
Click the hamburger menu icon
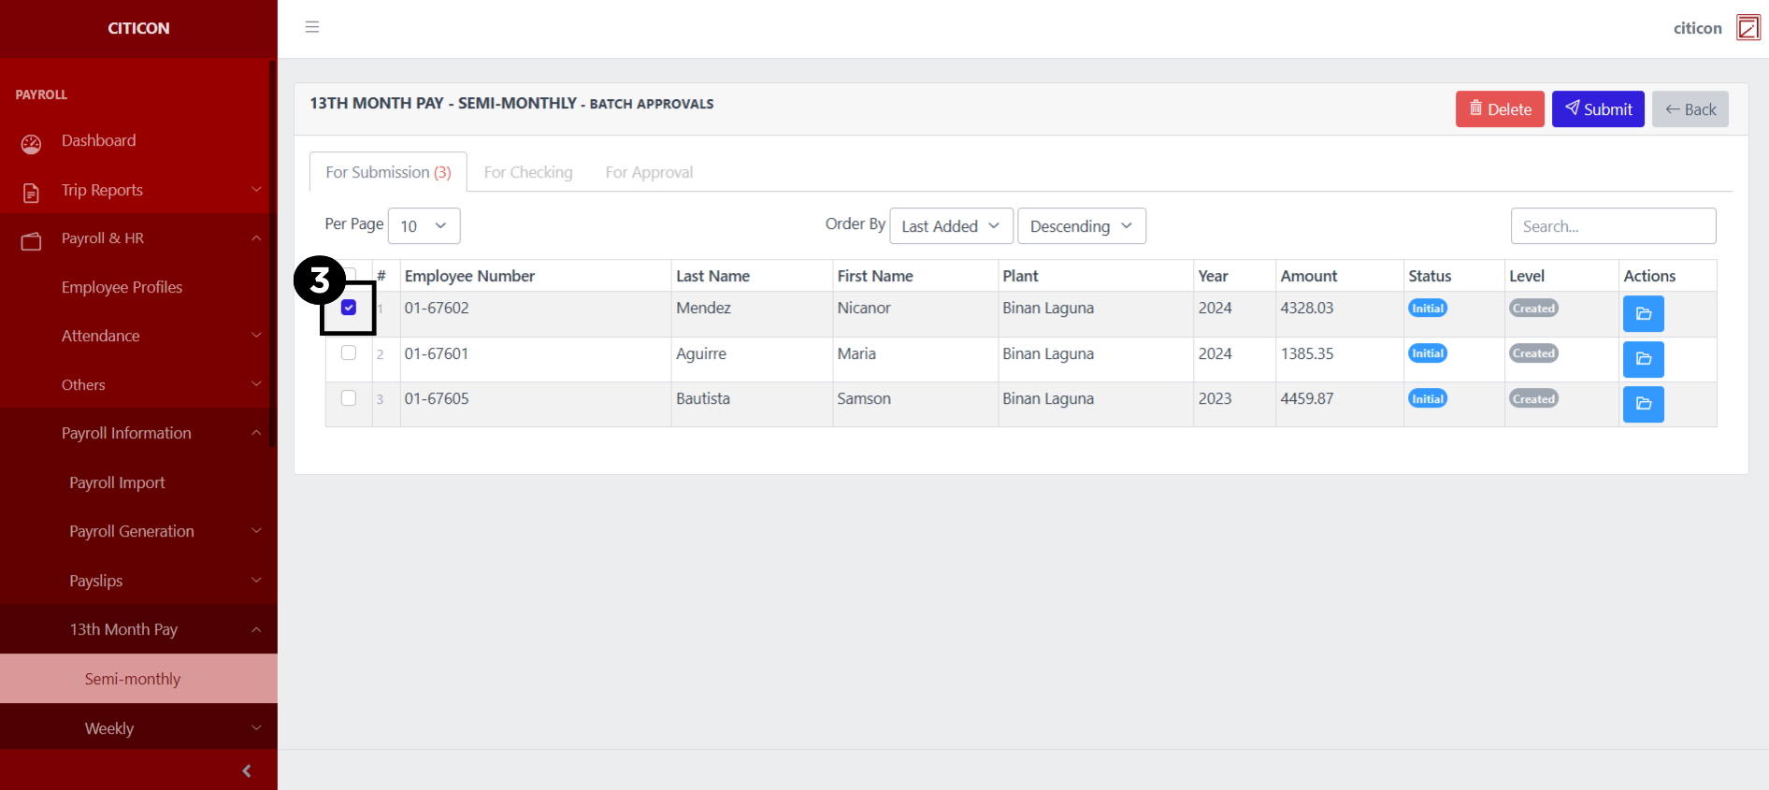click(x=312, y=27)
